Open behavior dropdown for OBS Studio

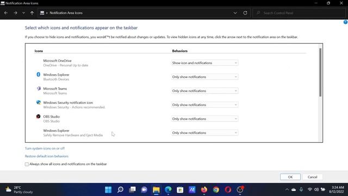(x=204, y=119)
